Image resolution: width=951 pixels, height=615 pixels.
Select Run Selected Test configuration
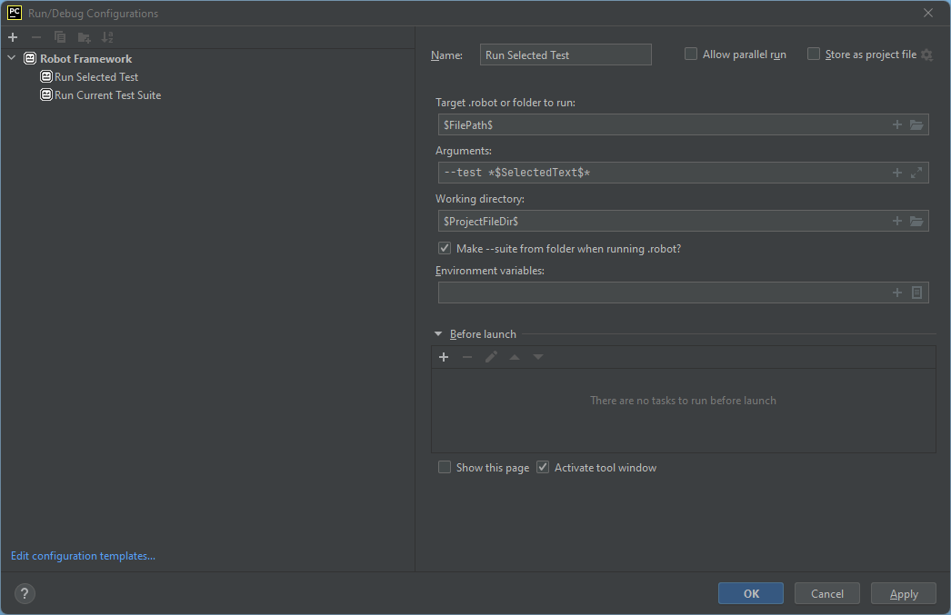tap(96, 77)
